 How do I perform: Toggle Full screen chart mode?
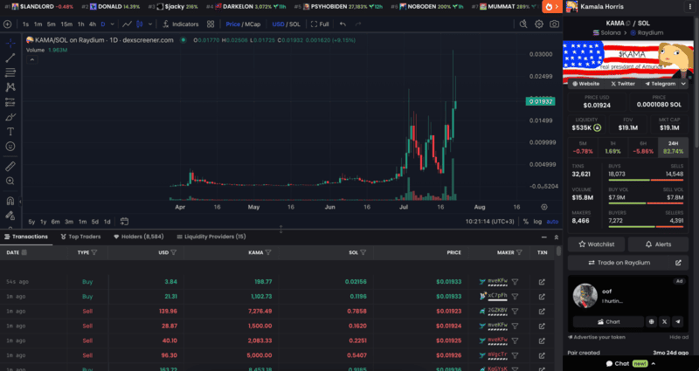(320, 24)
